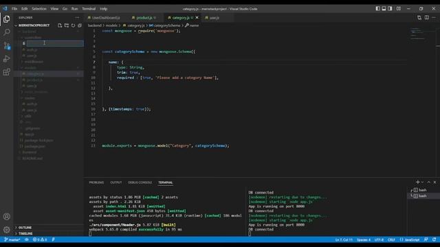Open the Run and Debug view
The image size is (440, 247).
[x=6, y=59]
